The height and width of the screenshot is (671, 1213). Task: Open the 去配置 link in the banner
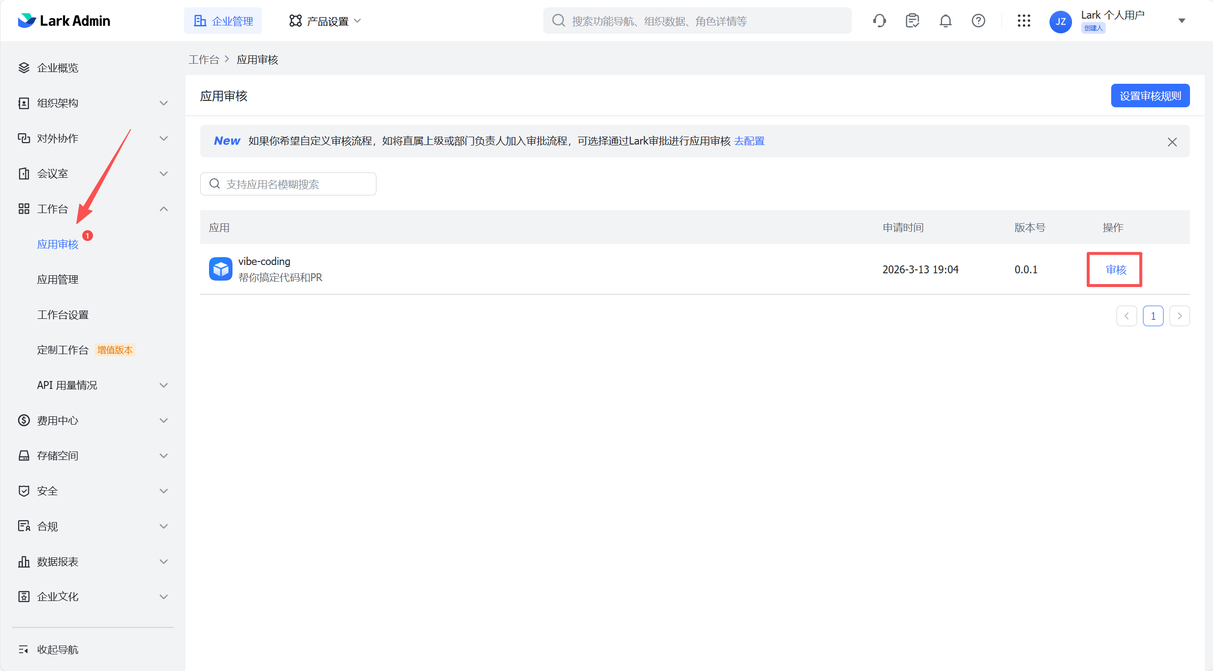point(749,141)
